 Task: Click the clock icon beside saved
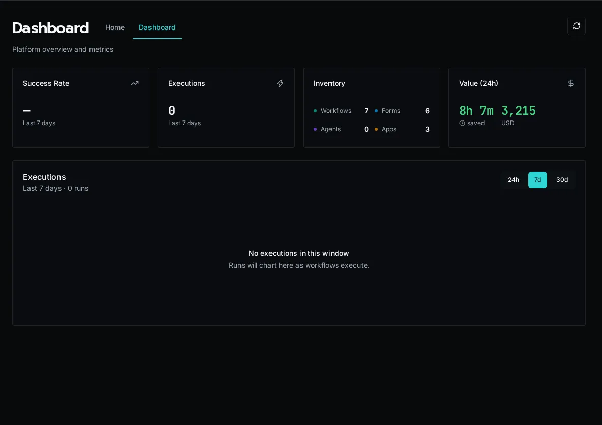[462, 123]
